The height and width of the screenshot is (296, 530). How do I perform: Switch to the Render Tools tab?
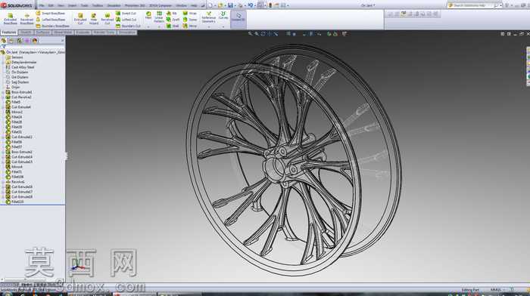[x=104, y=32]
